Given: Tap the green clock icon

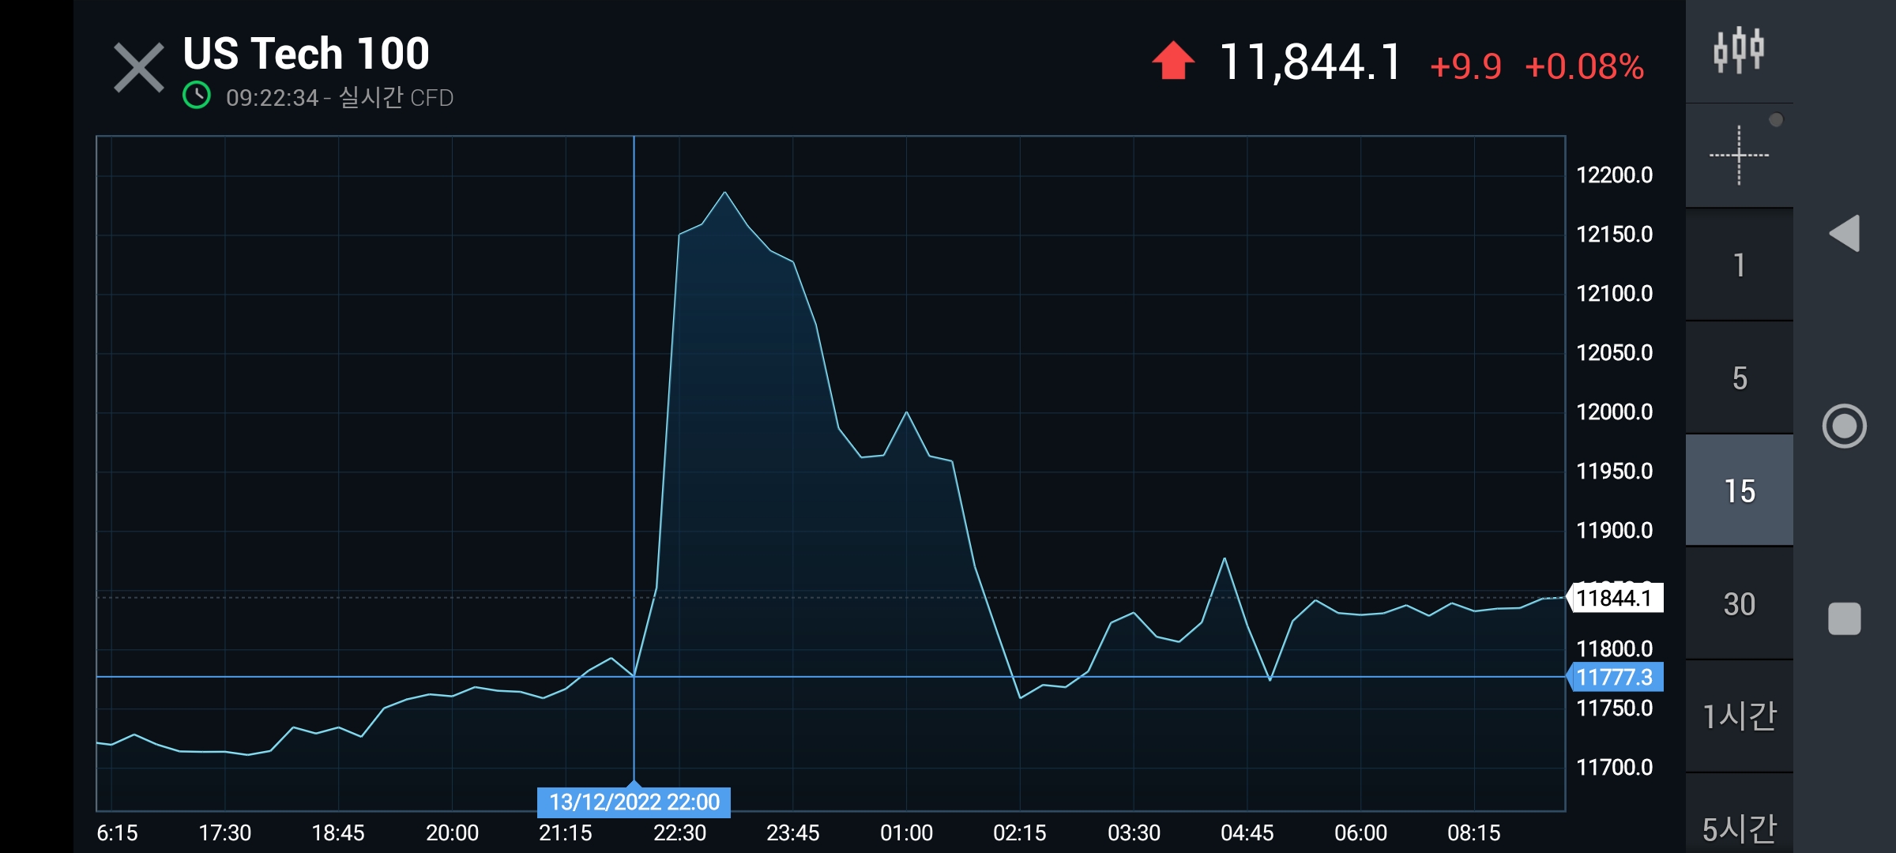Looking at the screenshot, I should pos(197,96).
